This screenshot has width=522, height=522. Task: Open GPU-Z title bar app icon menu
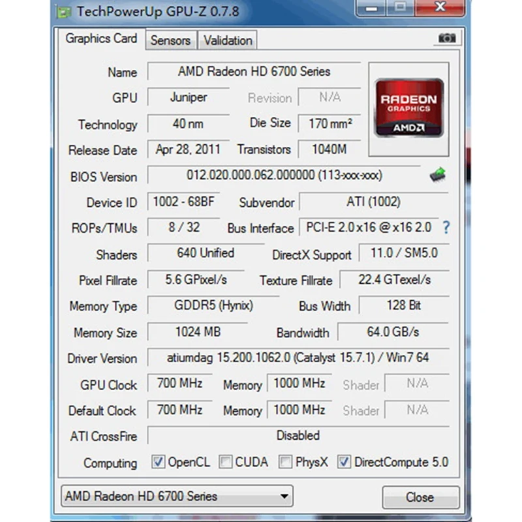point(63,12)
